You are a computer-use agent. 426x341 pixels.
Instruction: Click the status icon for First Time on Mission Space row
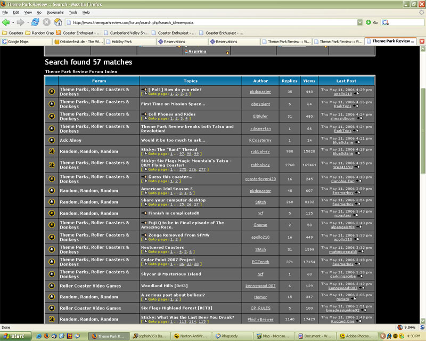[52, 104]
